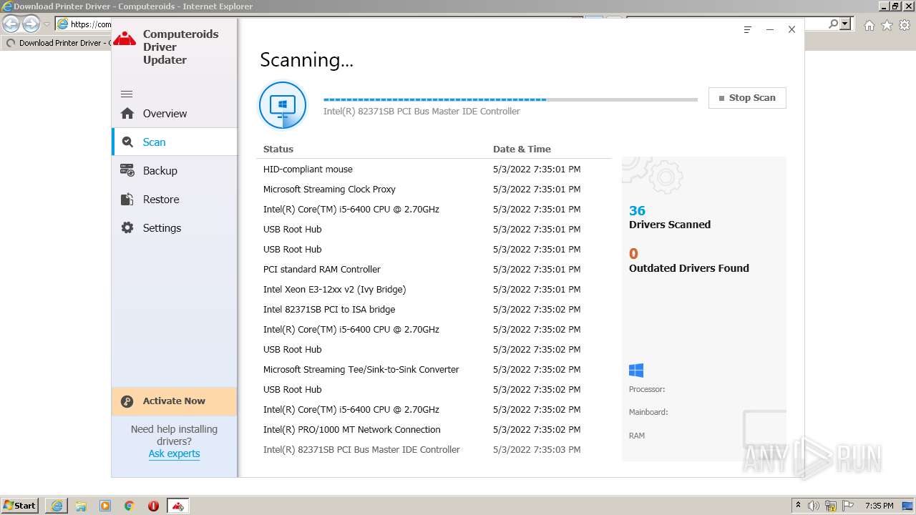Click the Activate Now button
This screenshot has height=515, width=916.
[x=174, y=401]
